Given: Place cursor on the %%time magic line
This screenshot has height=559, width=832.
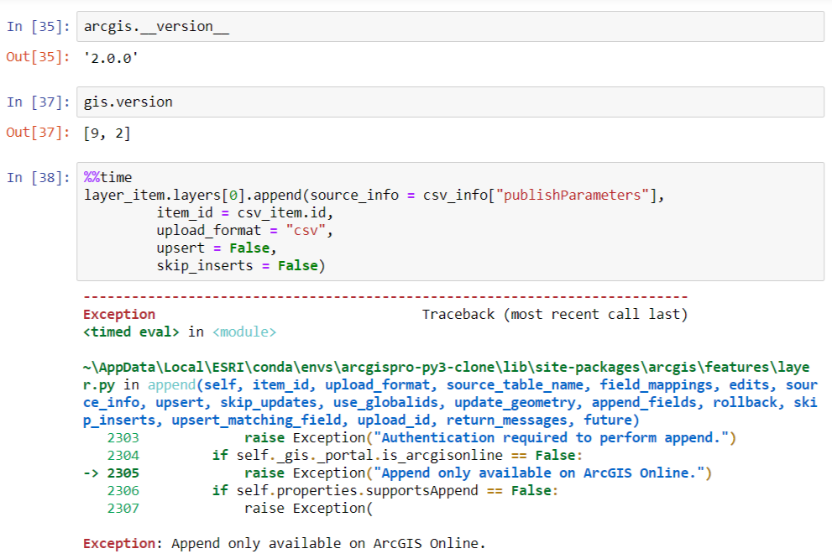Looking at the screenshot, I should [107, 178].
